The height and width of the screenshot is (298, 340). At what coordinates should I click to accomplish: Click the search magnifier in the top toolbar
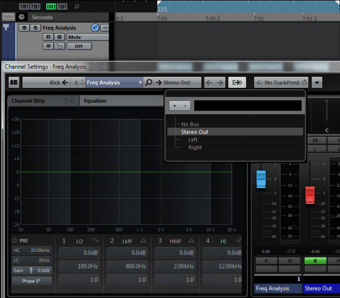(77, 7)
